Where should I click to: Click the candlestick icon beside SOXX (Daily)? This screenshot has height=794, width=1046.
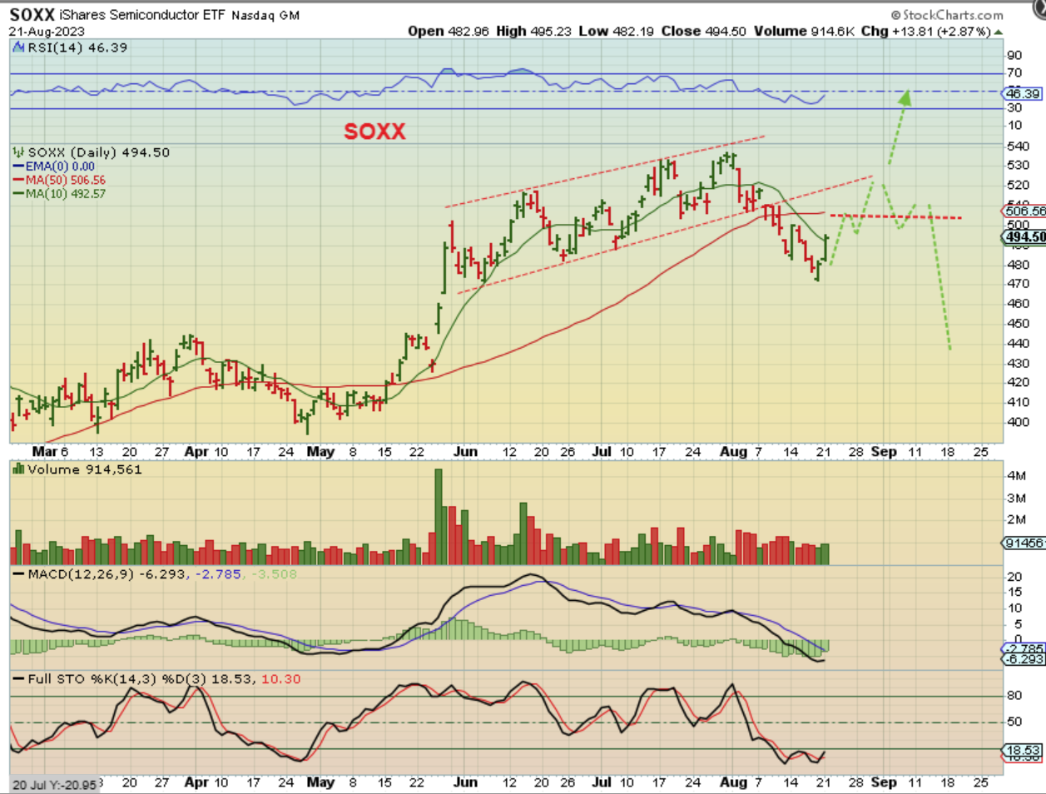[x=19, y=152]
